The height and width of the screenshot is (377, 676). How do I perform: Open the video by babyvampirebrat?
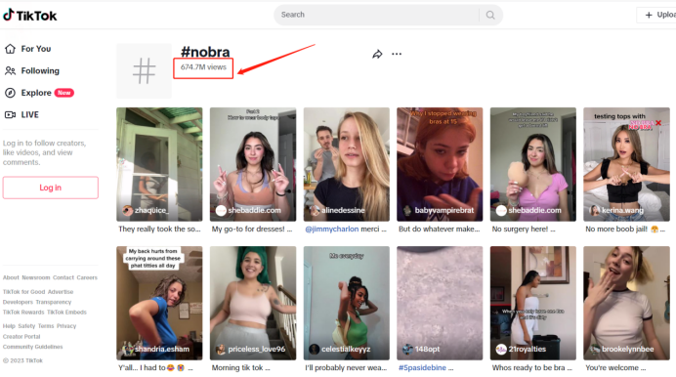[440, 164]
